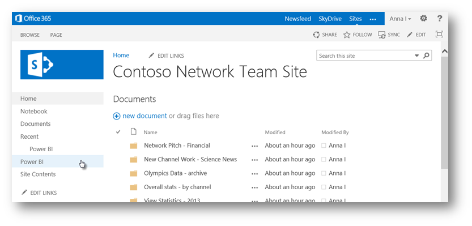The width and height of the screenshot is (472, 226).
Task: Toggle presence box beside Anna I, New Channel Work row
Action: click(324, 160)
